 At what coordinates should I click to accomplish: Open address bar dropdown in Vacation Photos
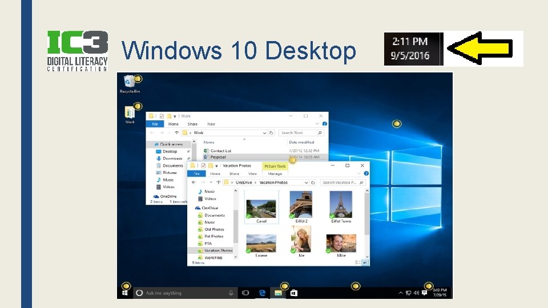[306, 183]
